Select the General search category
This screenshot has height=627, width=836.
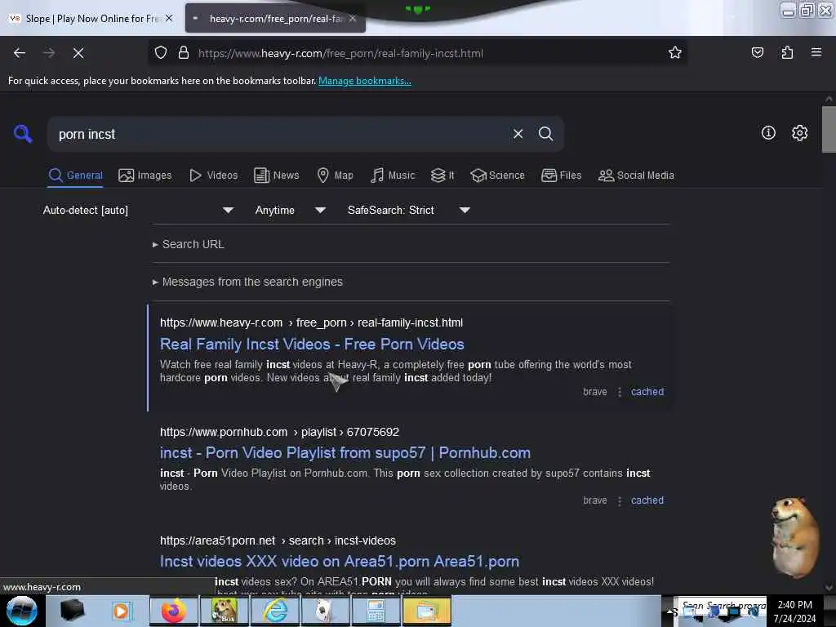coord(76,176)
